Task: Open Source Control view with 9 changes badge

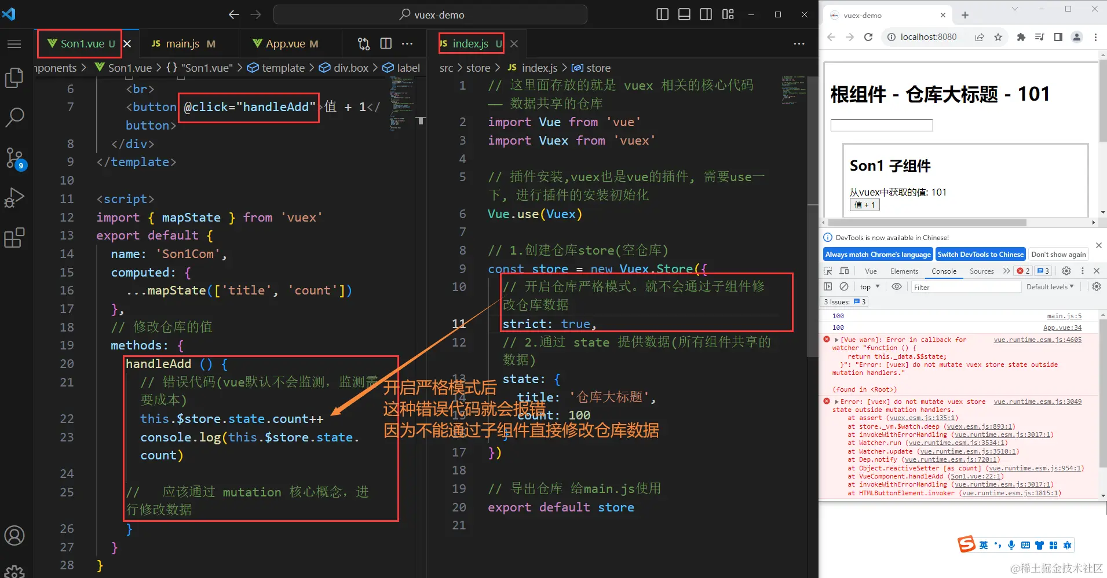Action: (14, 157)
